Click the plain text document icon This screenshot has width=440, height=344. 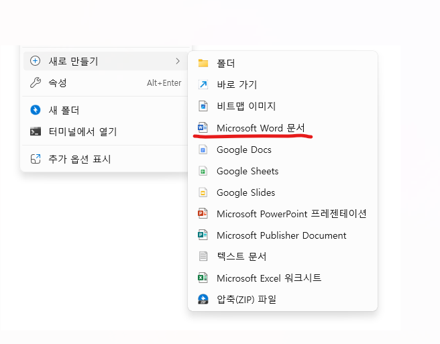click(x=203, y=256)
